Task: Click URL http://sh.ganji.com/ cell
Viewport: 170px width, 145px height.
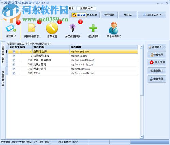Action: [104, 52]
